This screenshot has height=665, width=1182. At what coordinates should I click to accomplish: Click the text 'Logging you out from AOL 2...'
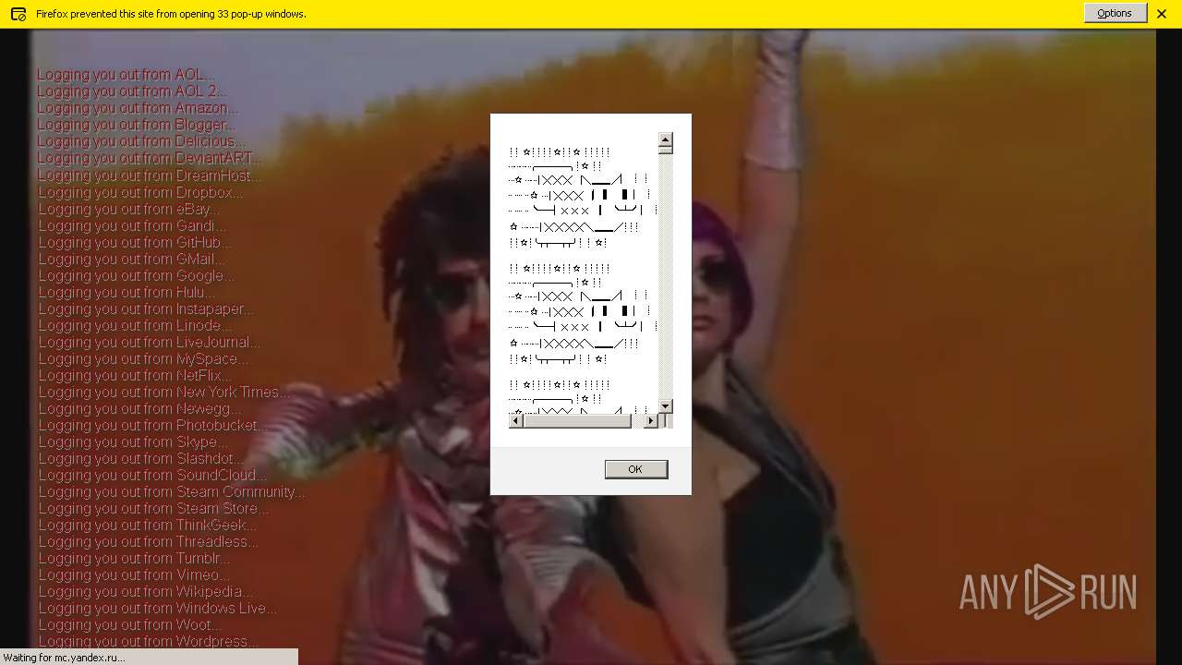pyautogui.click(x=131, y=91)
